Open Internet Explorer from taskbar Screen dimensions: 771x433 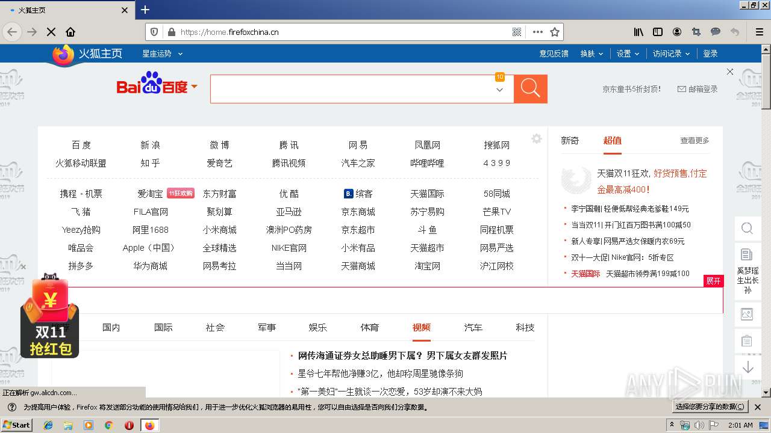click(x=48, y=425)
